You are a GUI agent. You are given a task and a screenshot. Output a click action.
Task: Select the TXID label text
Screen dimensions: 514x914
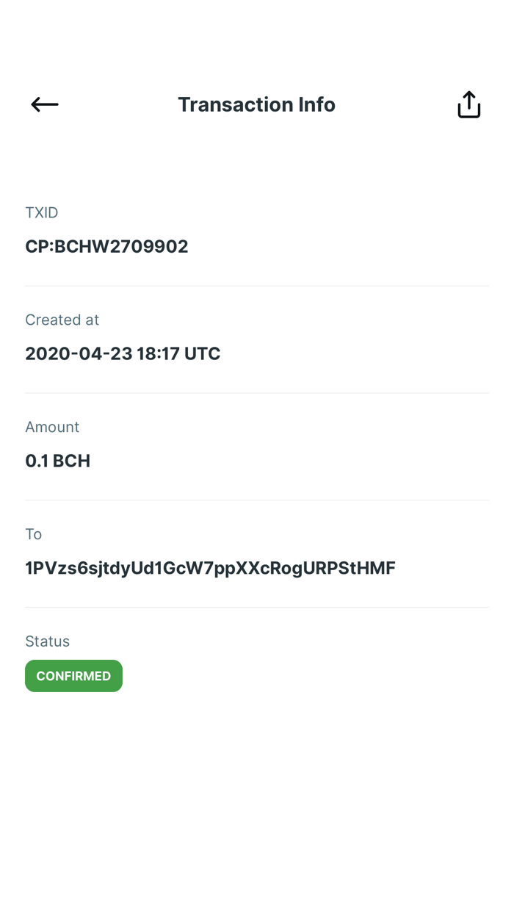[x=41, y=212]
